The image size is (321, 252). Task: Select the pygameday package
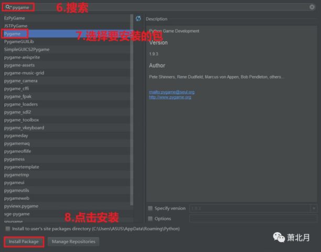(x=67, y=135)
